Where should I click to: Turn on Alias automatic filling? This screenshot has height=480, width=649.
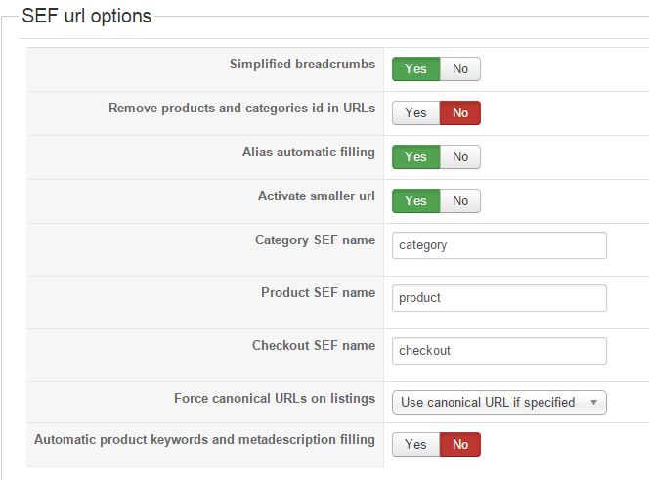[415, 157]
